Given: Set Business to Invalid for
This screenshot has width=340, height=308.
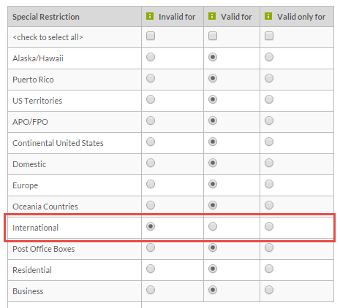Looking at the screenshot, I should tap(151, 290).
